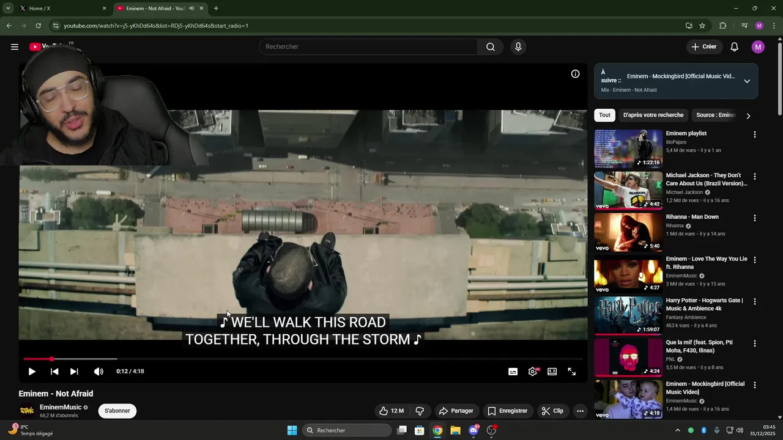Open the YouTube hamburger guide menu
The height and width of the screenshot is (440, 783).
[x=15, y=47]
